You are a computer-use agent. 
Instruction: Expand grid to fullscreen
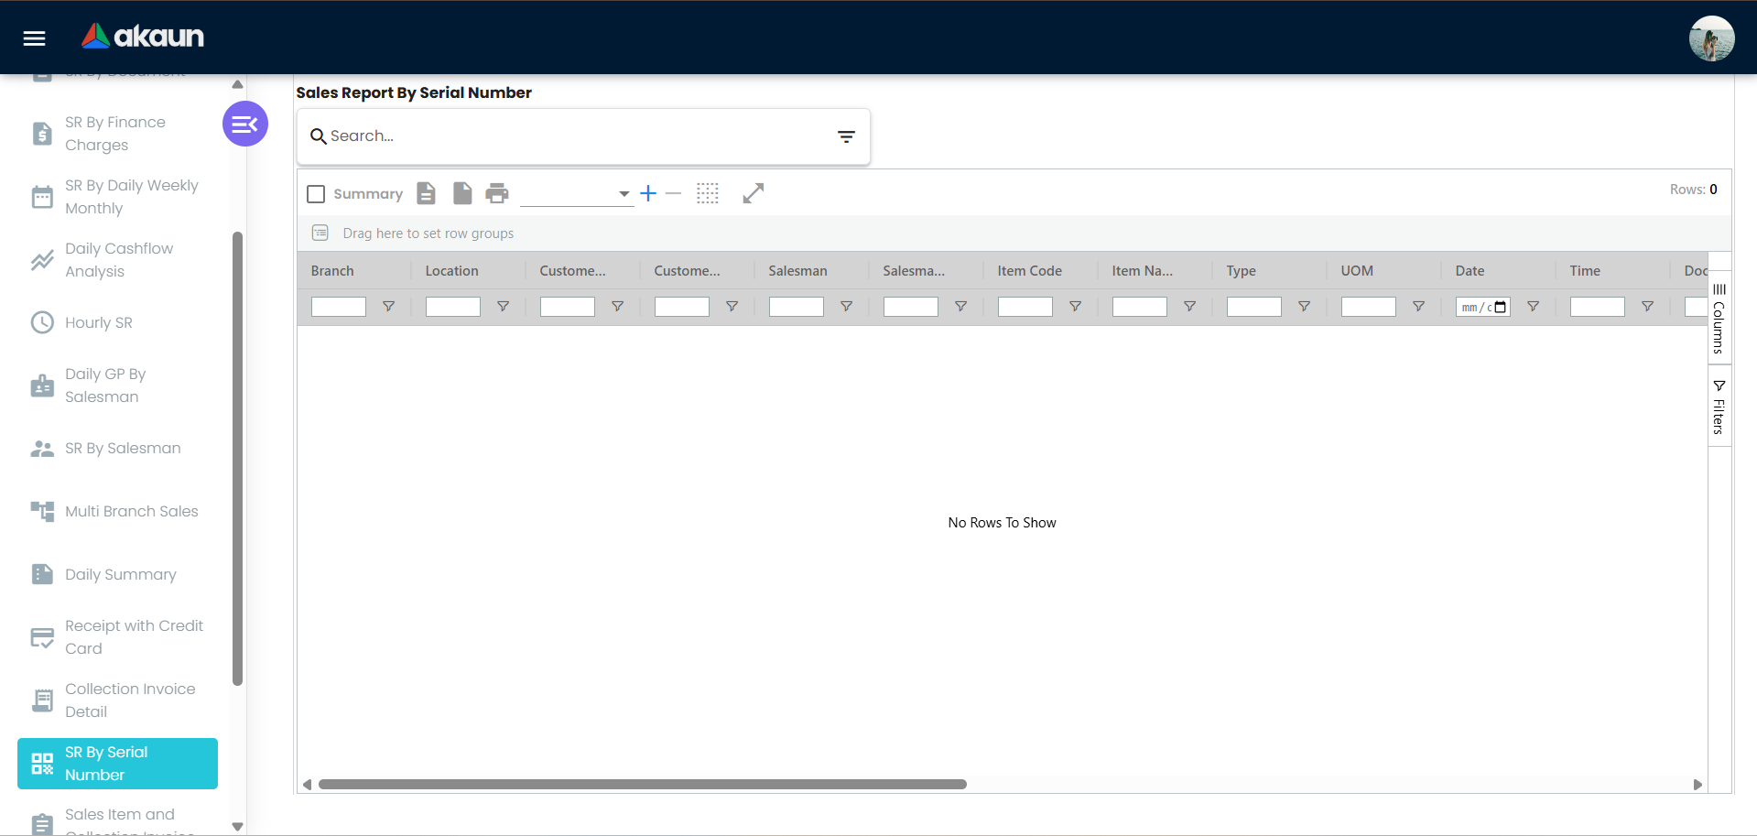point(753,193)
